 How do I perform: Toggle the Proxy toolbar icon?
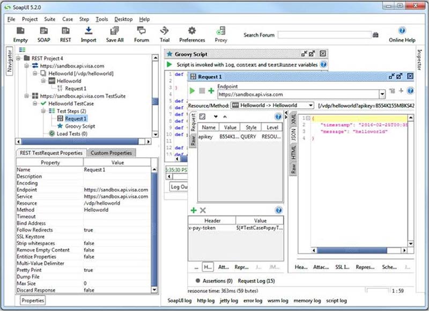tap(221, 31)
